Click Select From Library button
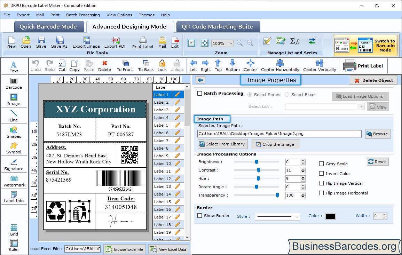This screenshot has width=402, height=255. (222, 144)
